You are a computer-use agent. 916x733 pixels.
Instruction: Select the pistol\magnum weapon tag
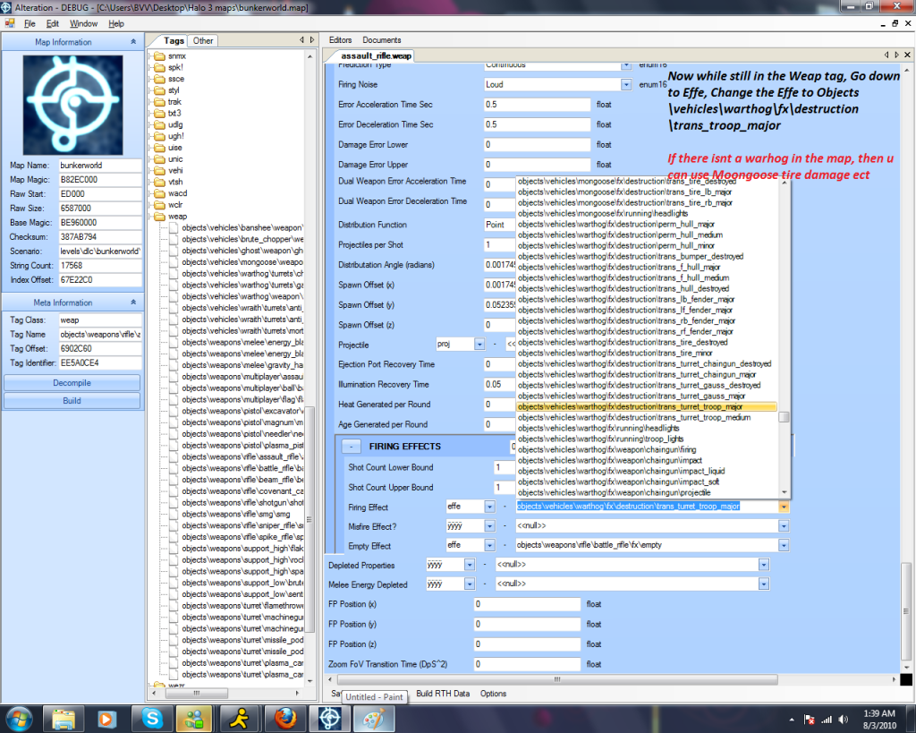[236, 422]
